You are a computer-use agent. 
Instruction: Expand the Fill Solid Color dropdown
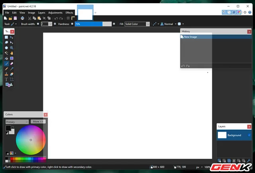pyautogui.click(x=137, y=24)
